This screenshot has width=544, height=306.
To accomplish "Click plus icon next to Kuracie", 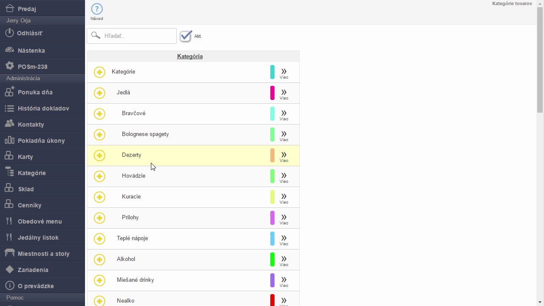I will click(99, 197).
